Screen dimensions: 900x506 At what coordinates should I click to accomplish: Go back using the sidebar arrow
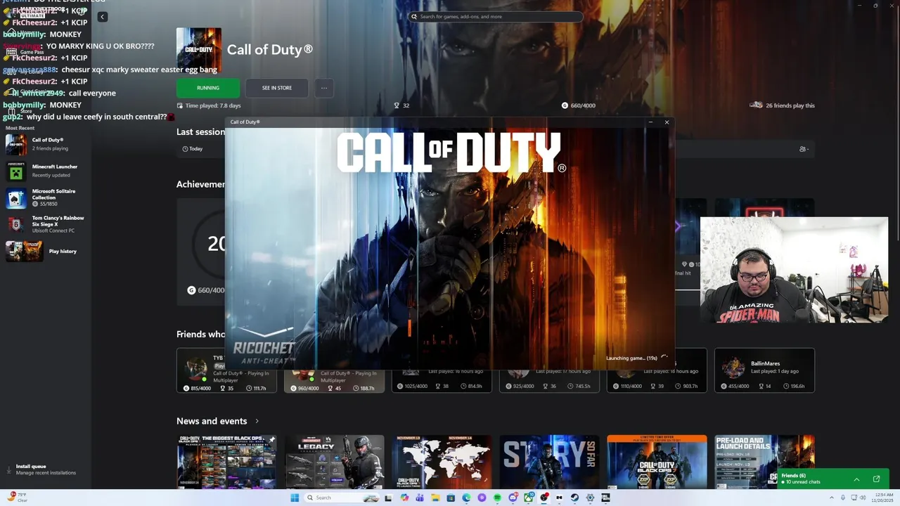coord(102,17)
